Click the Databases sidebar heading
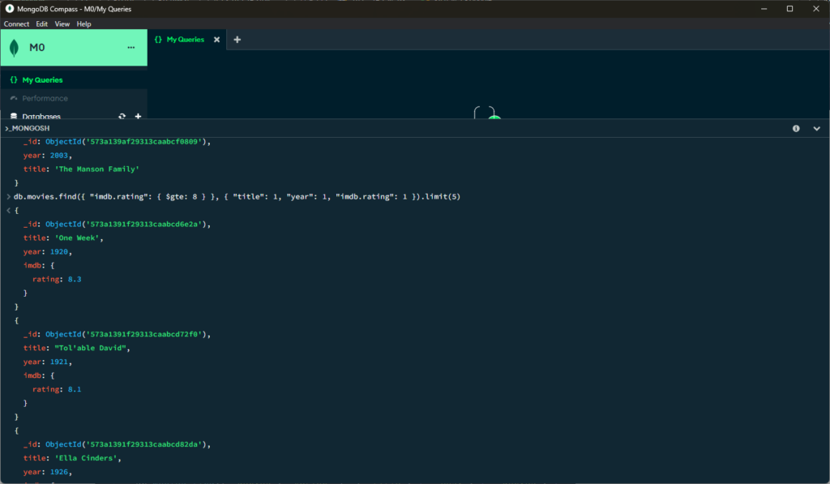Image resolution: width=830 pixels, height=484 pixels. coord(41,117)
